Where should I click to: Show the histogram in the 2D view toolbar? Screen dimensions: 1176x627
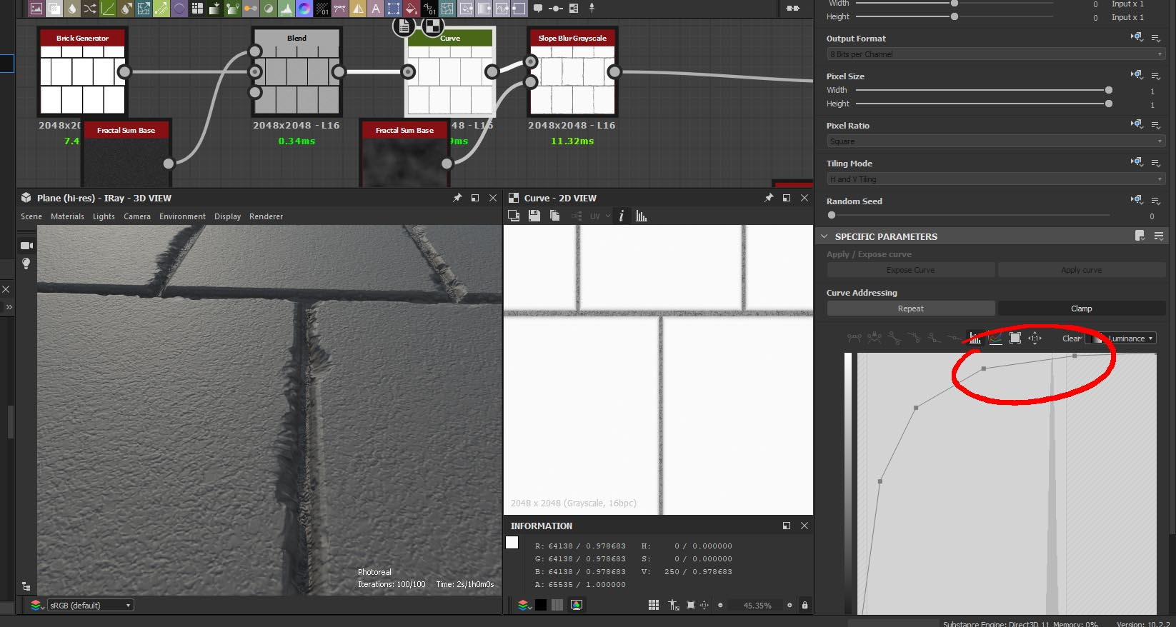642,216
